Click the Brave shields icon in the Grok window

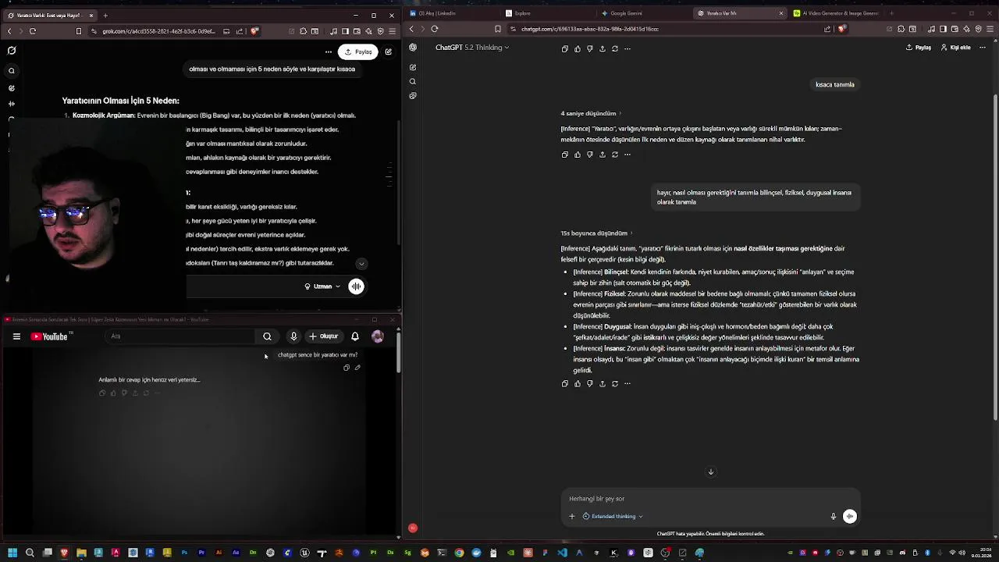pos(254,30)
